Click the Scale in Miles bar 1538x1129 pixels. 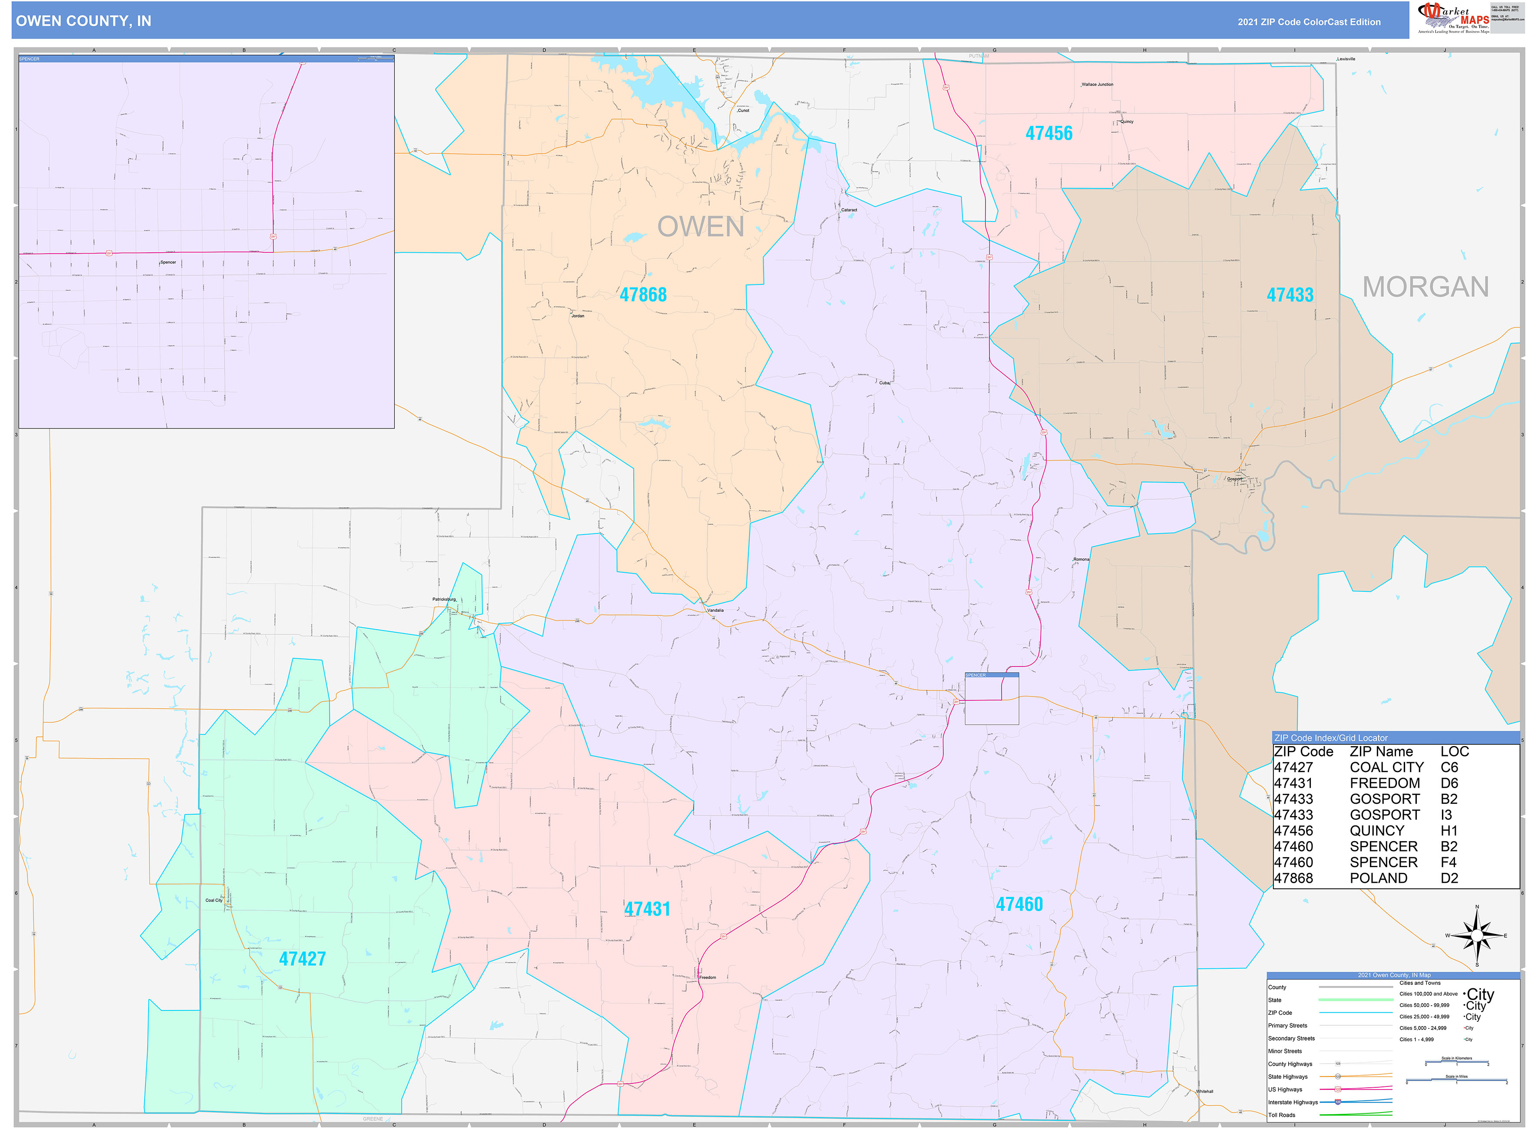[1457, 1080]
